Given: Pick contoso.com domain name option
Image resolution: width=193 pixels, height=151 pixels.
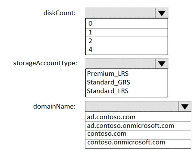Looking at the screenshot, I should (x=138, y=135).
